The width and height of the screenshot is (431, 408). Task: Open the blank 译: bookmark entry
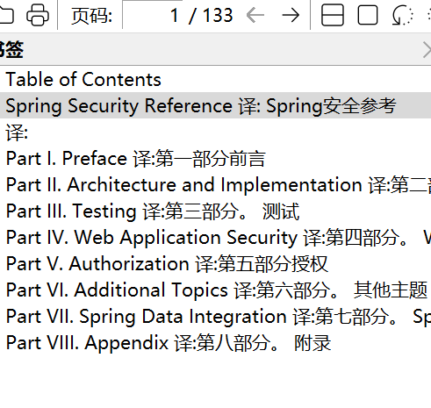[x=17, y=132]
